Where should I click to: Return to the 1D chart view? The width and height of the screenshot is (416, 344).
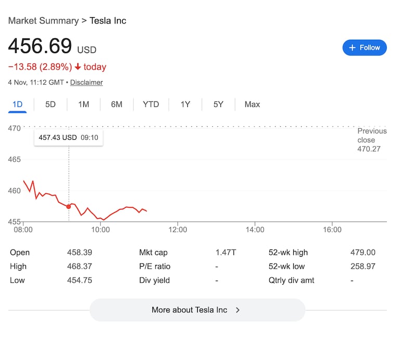pyautogui.click(x=17, y=104)
